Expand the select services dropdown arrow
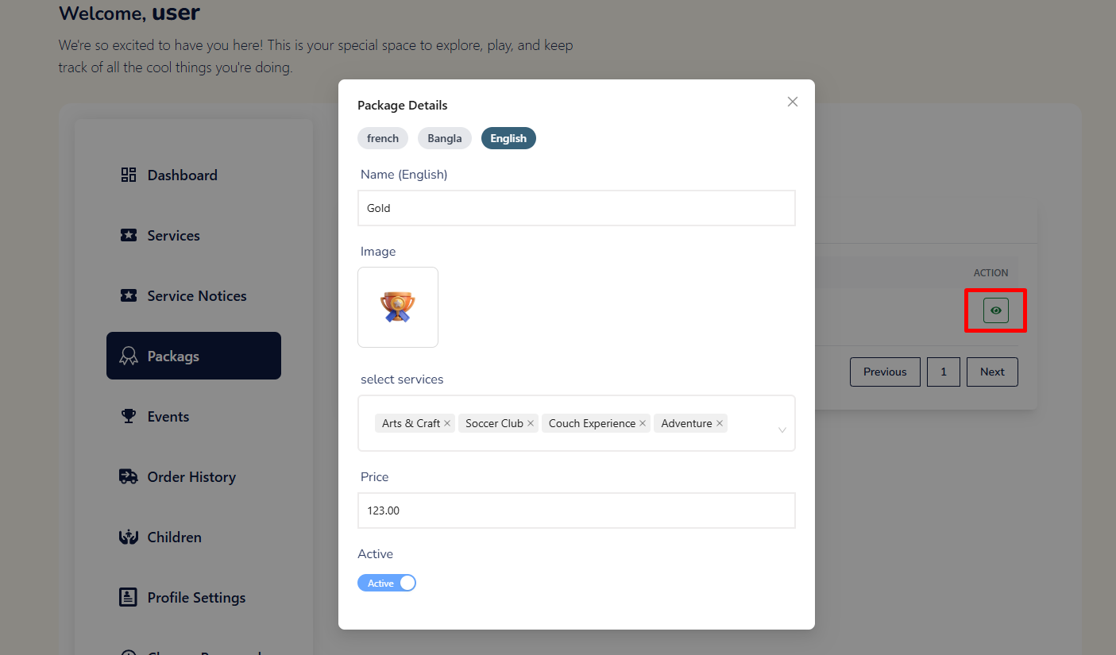Screen dimensions: 1116x655 point(782,430)
